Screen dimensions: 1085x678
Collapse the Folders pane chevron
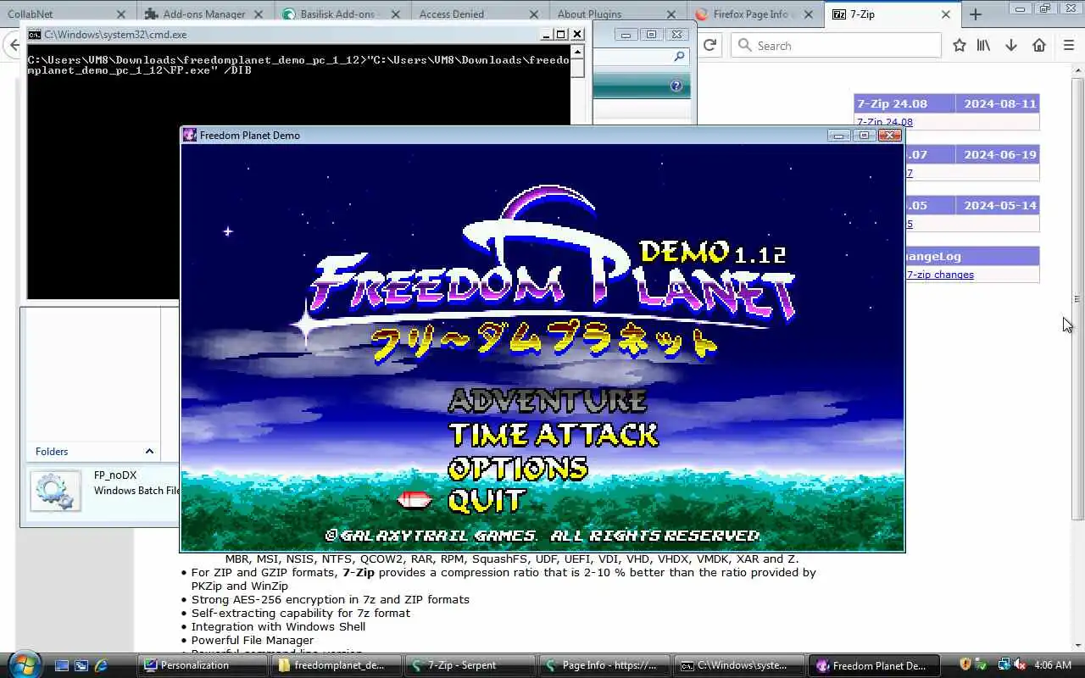149,452
